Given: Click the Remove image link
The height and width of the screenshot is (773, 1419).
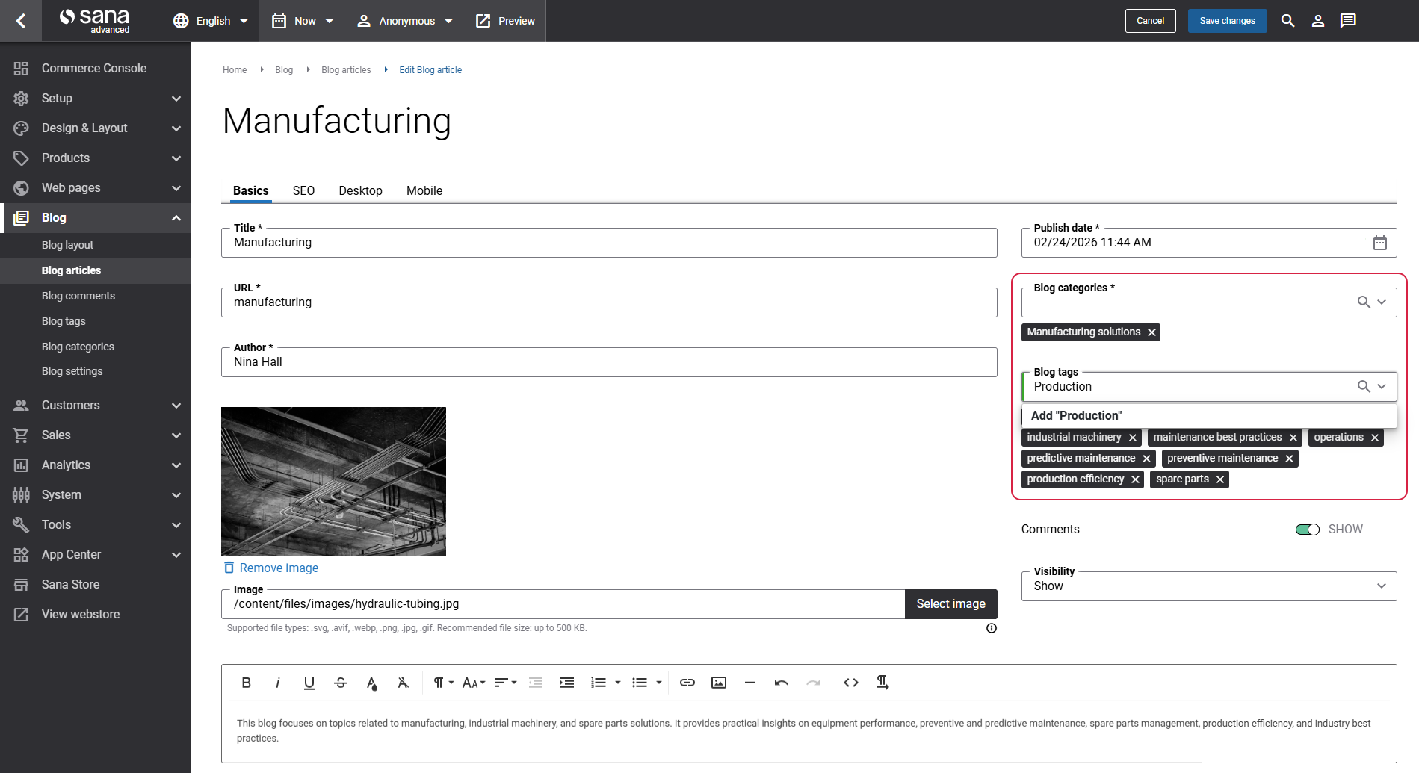Looking at the screenshot, I should tap(278, 568).
